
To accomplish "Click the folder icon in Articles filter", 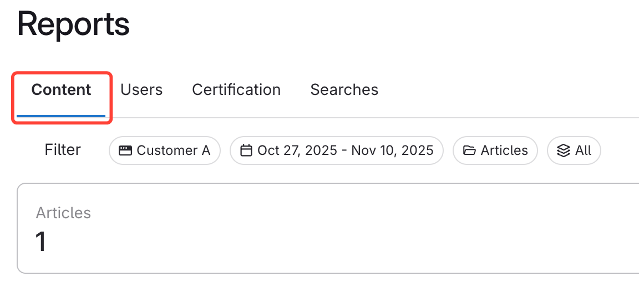I will click(x=469, y=150).
